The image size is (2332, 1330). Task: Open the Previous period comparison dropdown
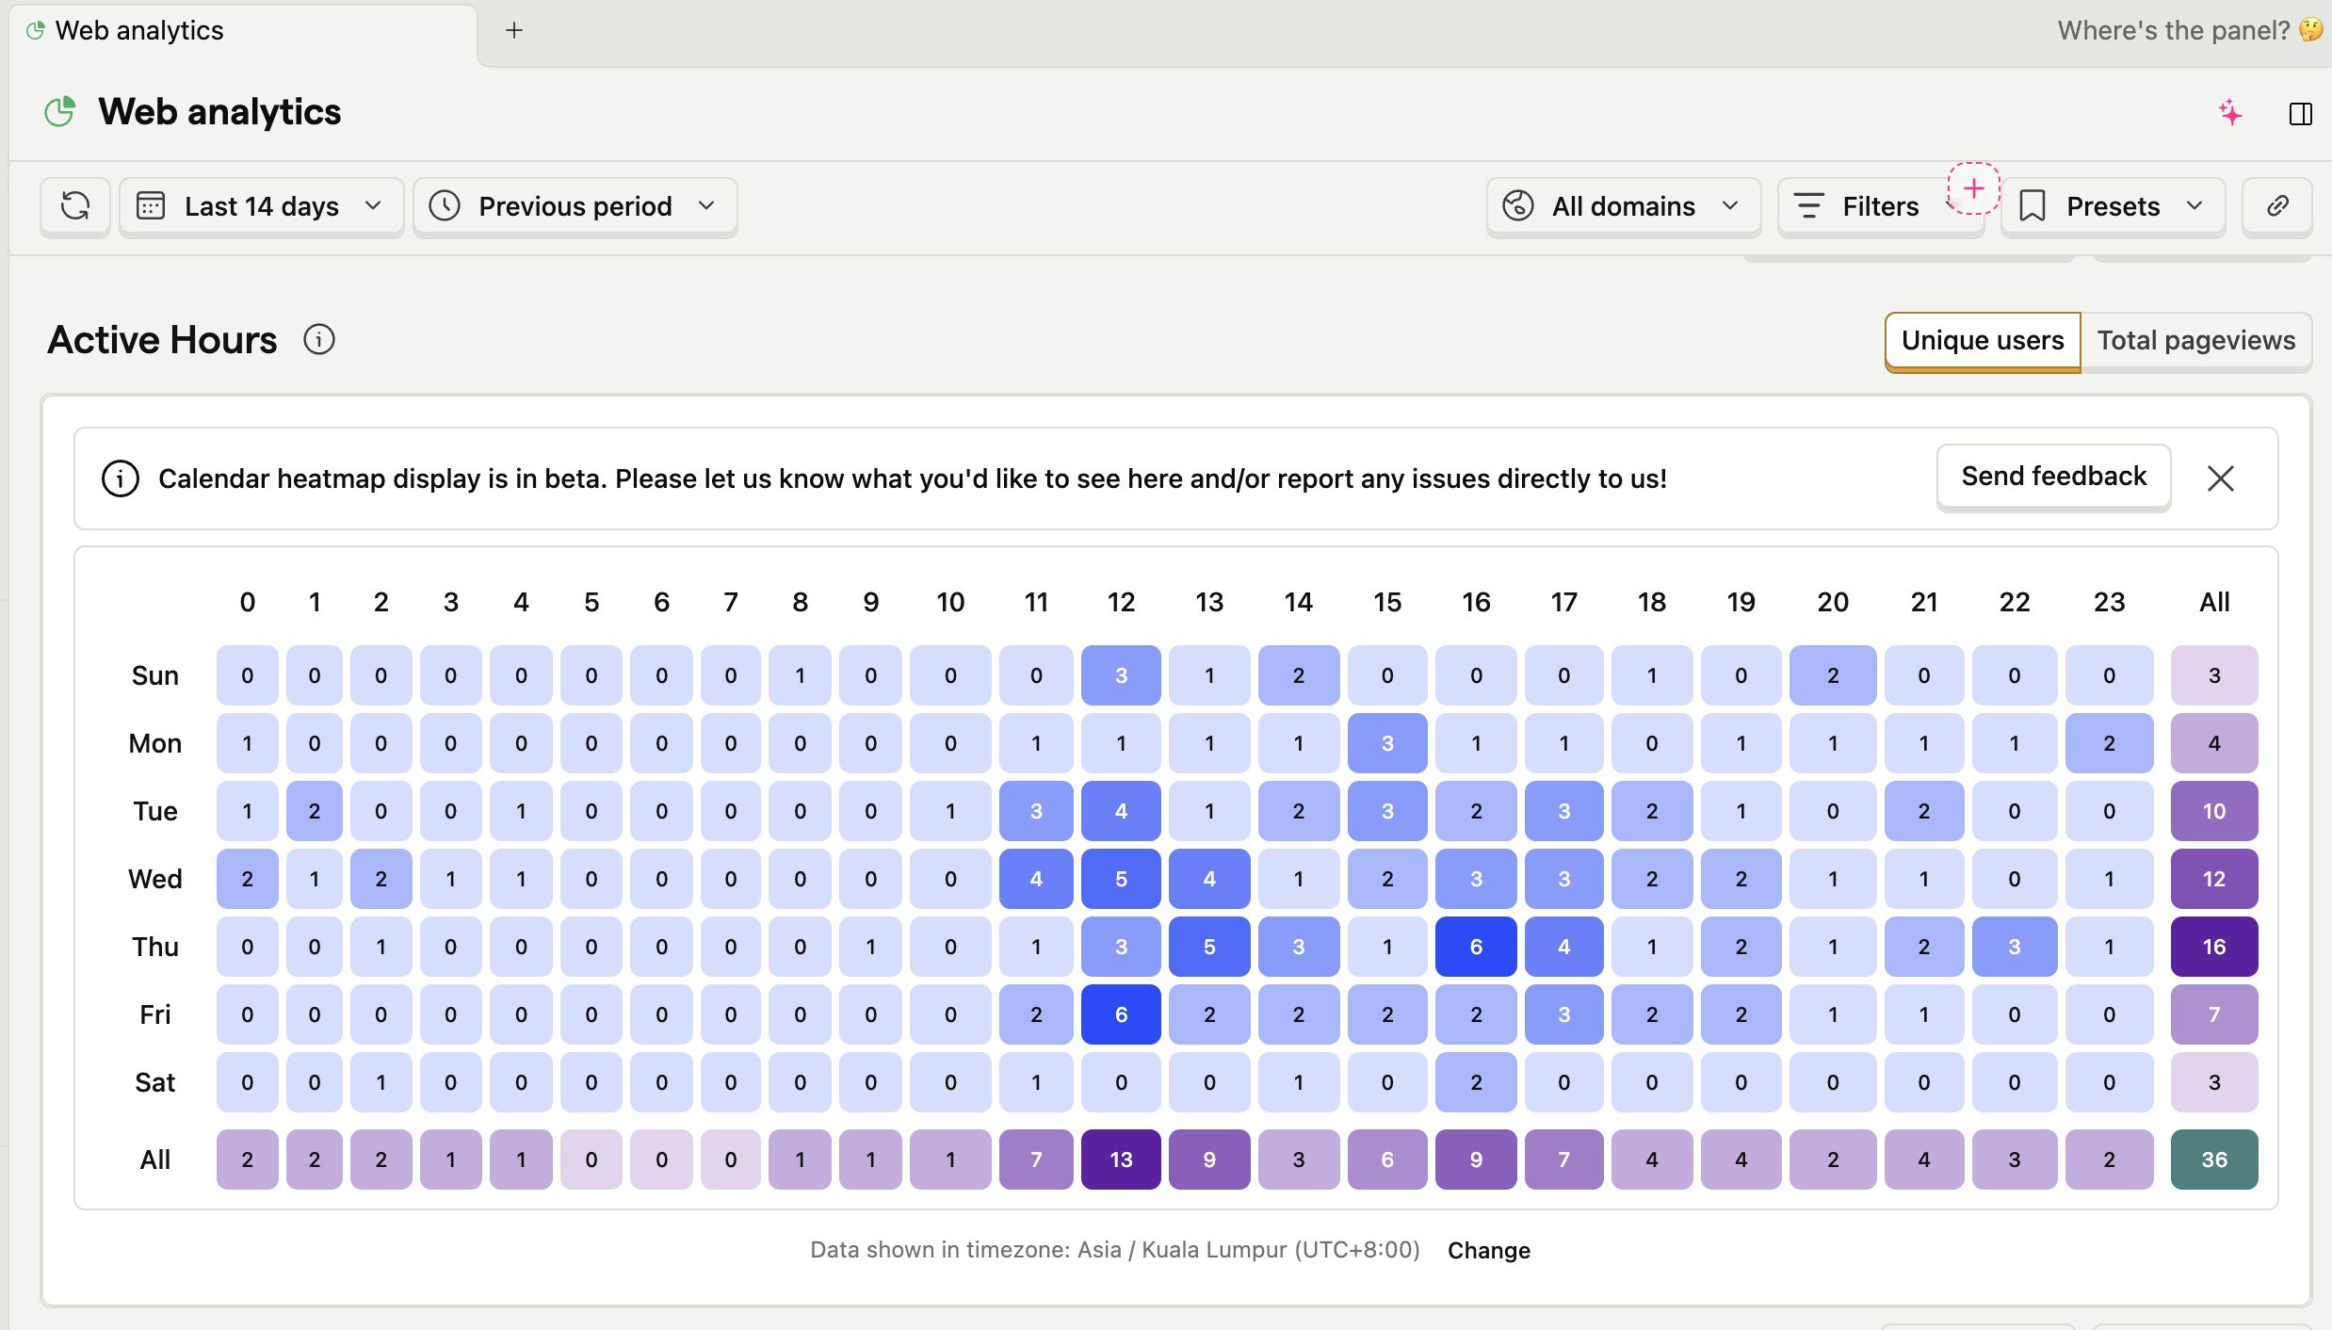(x=575, y=206)
